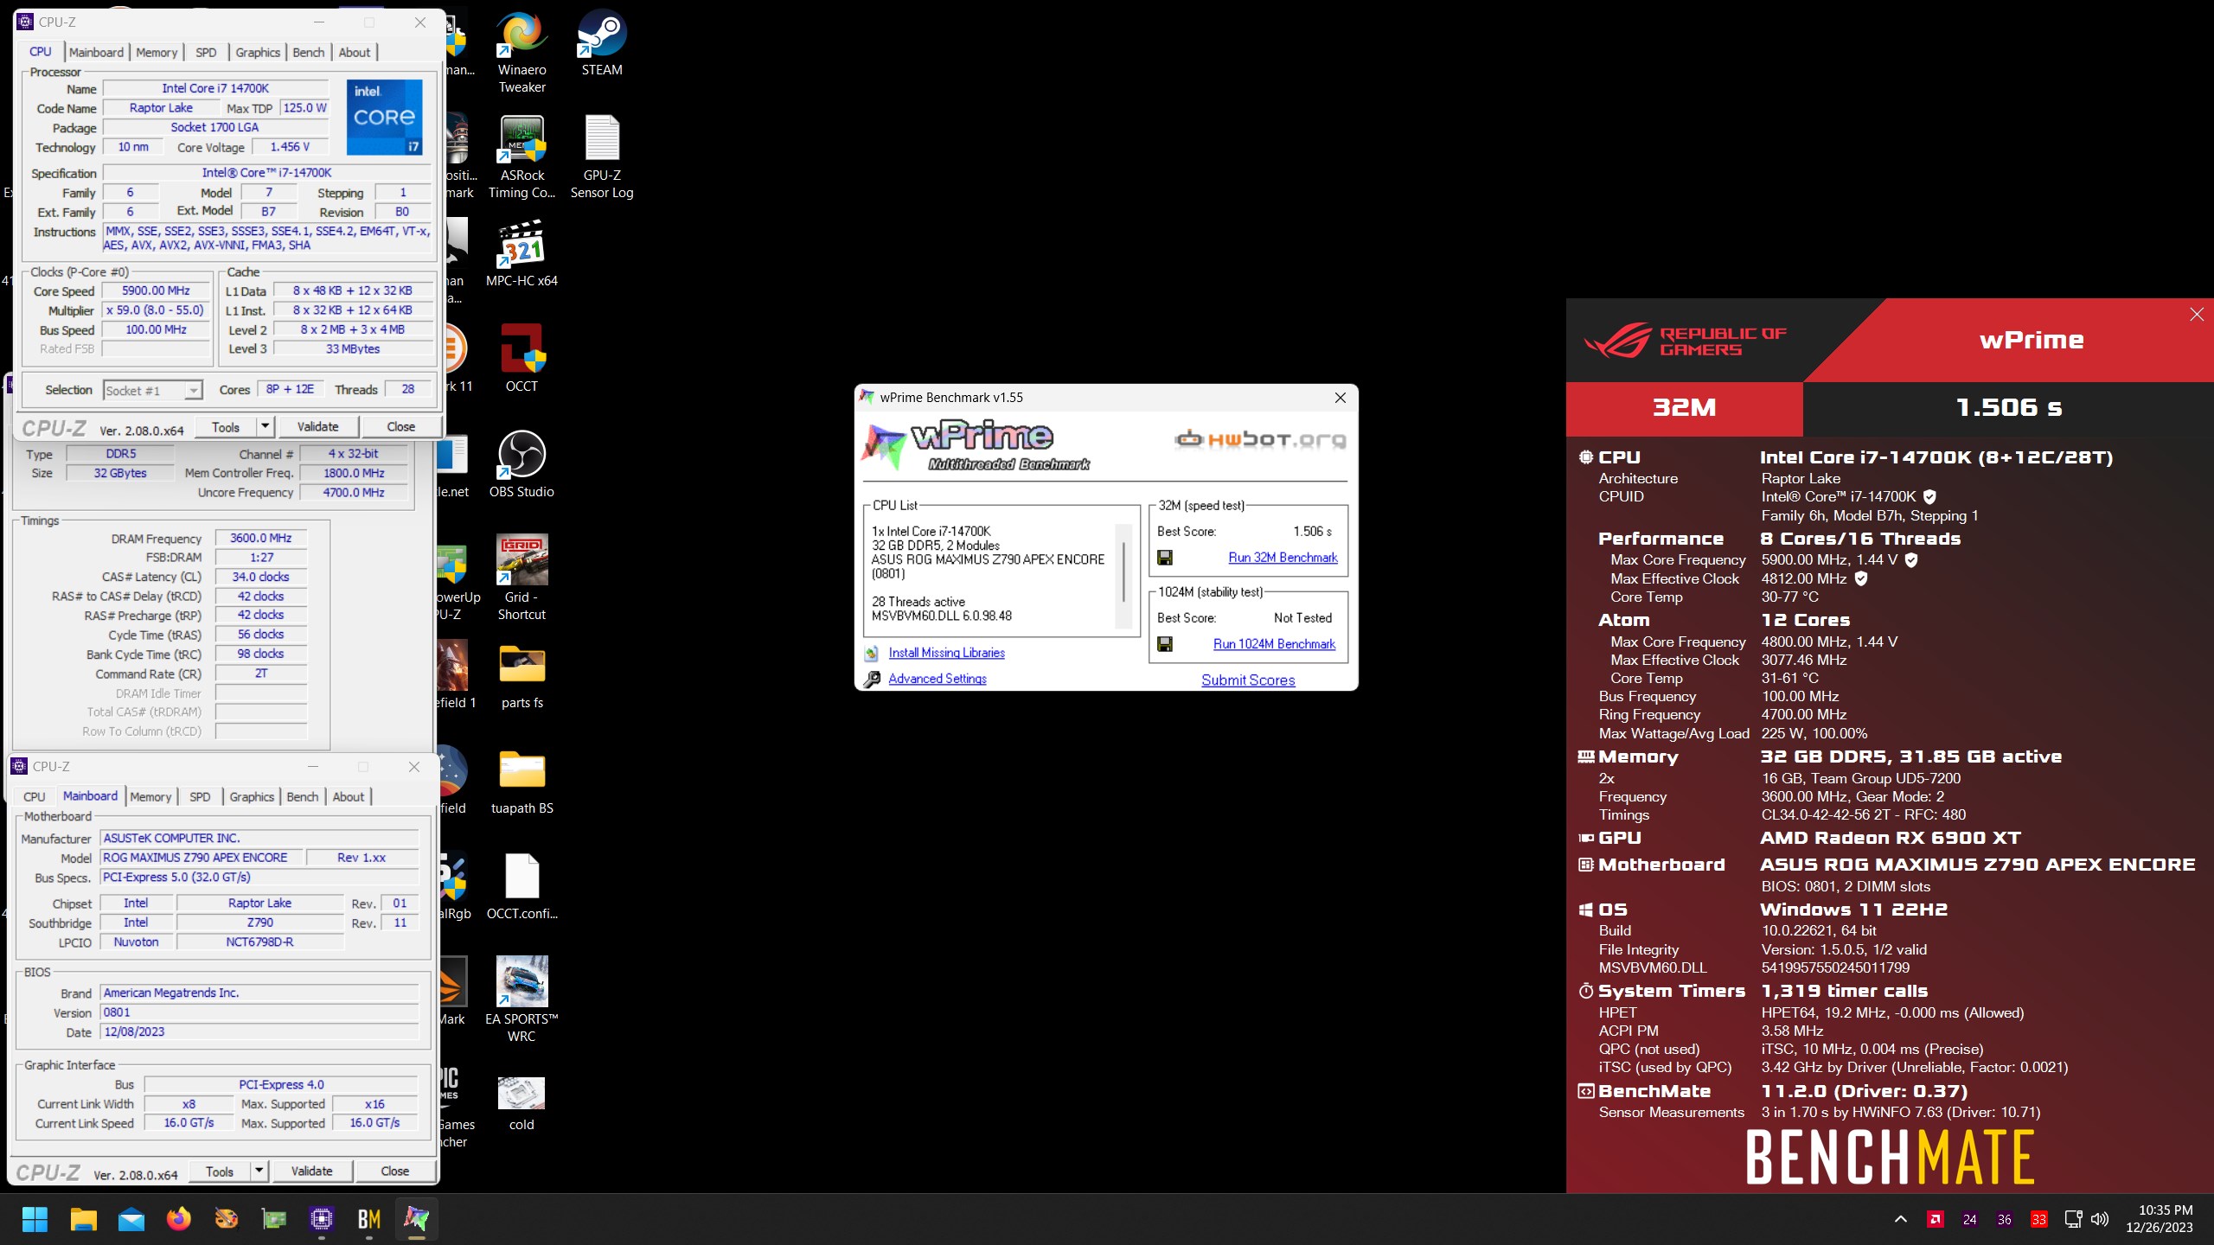The image size is (2214, 1245).
Task: Click Run 32M Benchmark link
Action: pyautogui.click(x=1283, y=558)
